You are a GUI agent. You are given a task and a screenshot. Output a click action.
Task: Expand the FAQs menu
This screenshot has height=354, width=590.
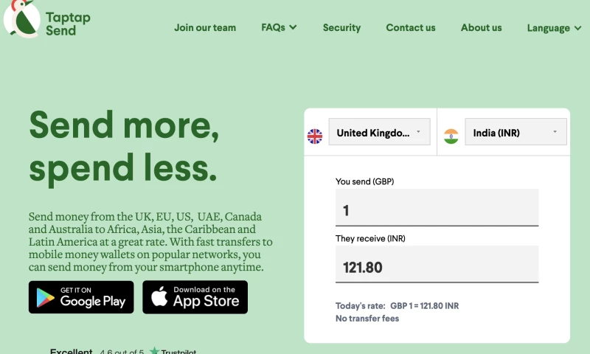[279, 28]
